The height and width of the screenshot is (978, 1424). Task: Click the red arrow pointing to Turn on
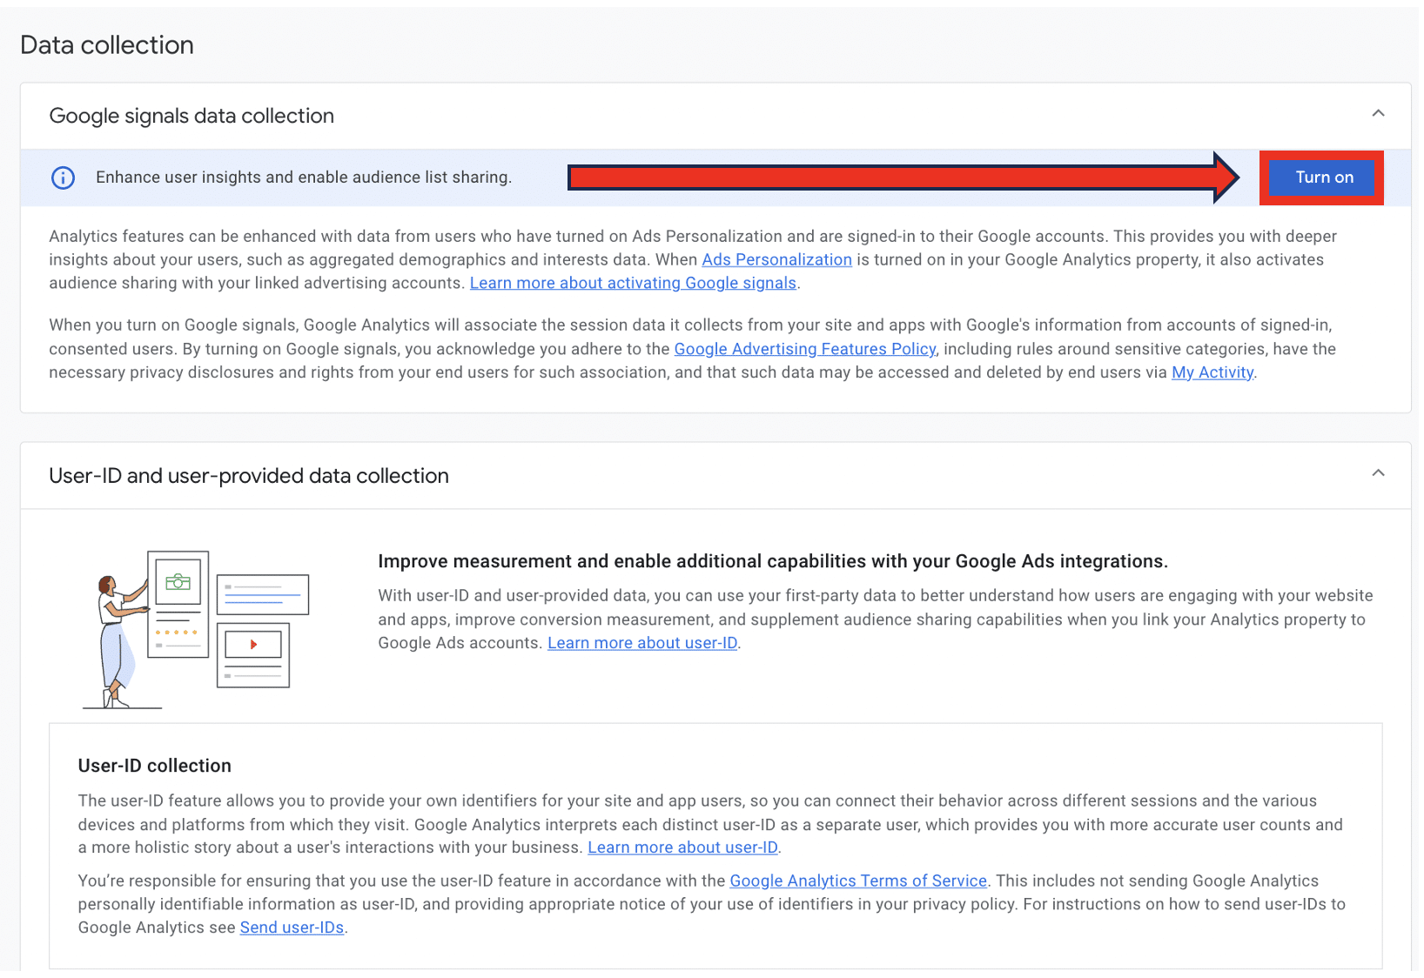pyautogui.click(x=905, y=177)
